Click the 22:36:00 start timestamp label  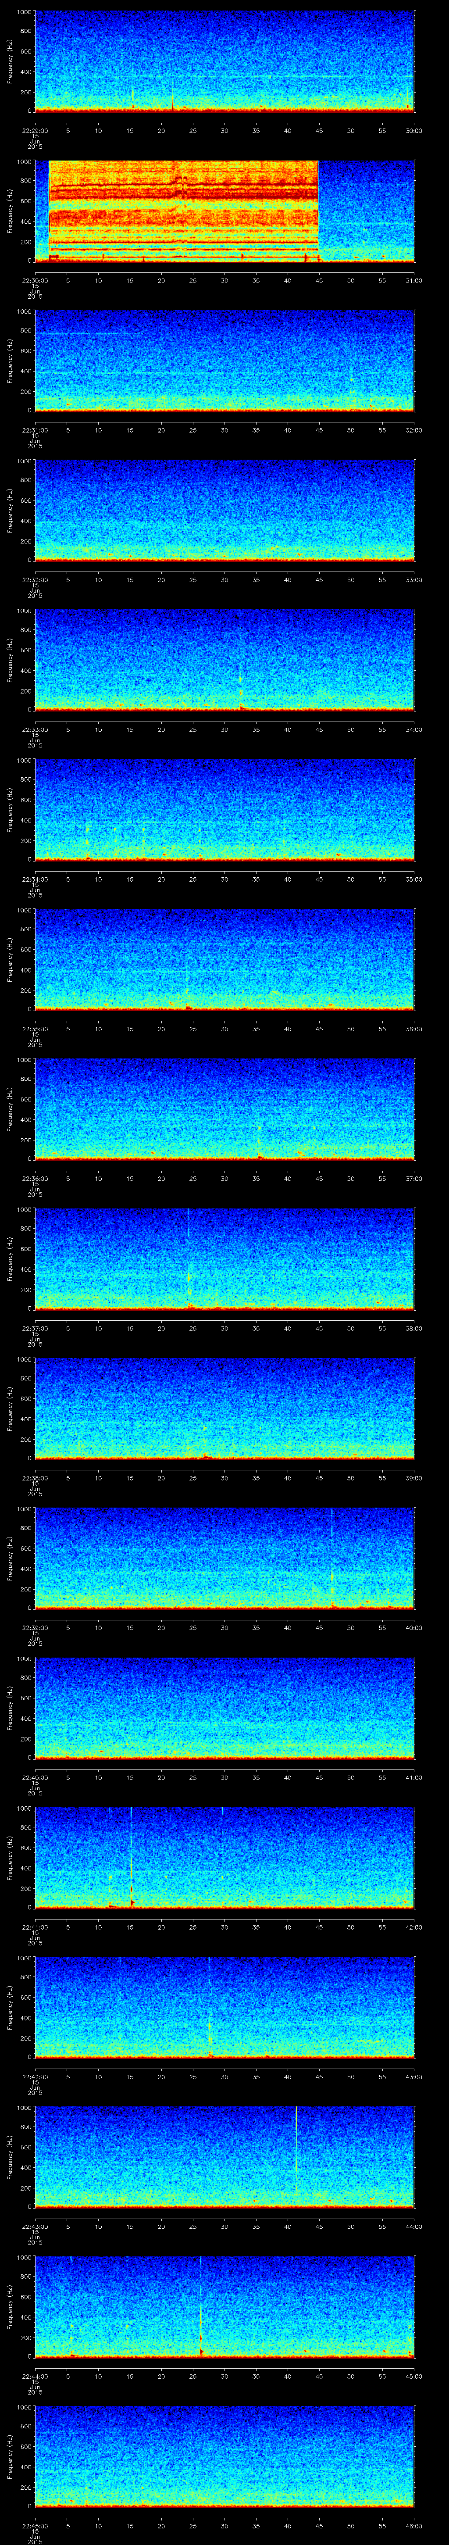point(35,1178)
